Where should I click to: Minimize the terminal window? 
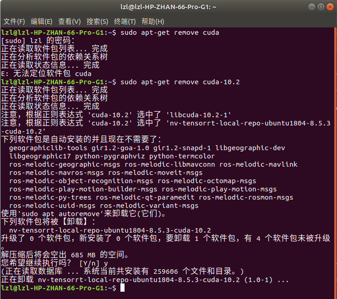[312, 7]
